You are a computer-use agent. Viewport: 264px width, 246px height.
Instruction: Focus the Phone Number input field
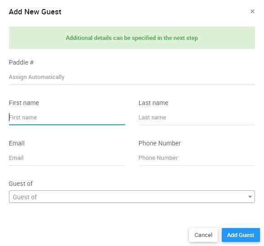click(197, 158)
